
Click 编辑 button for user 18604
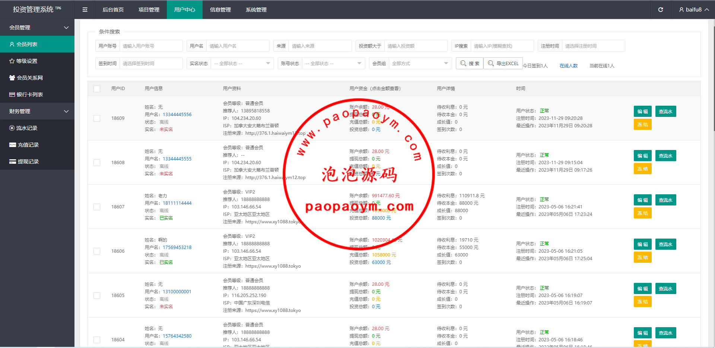643,333
